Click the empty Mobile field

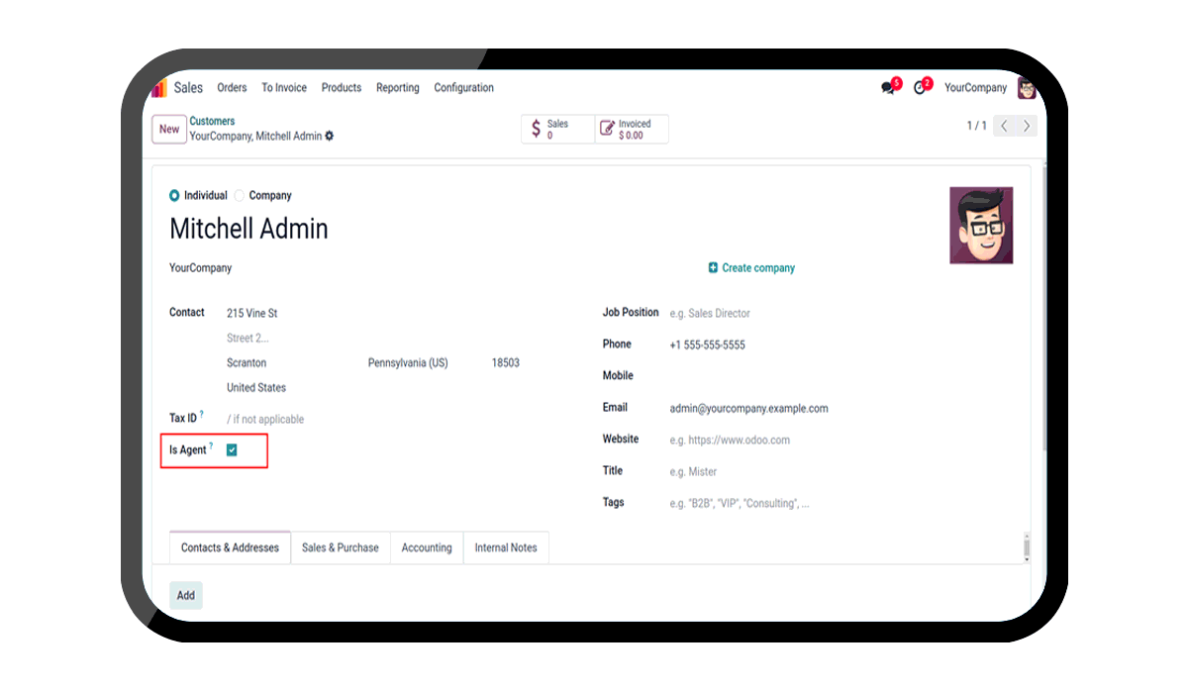click(x=841, y=376)
